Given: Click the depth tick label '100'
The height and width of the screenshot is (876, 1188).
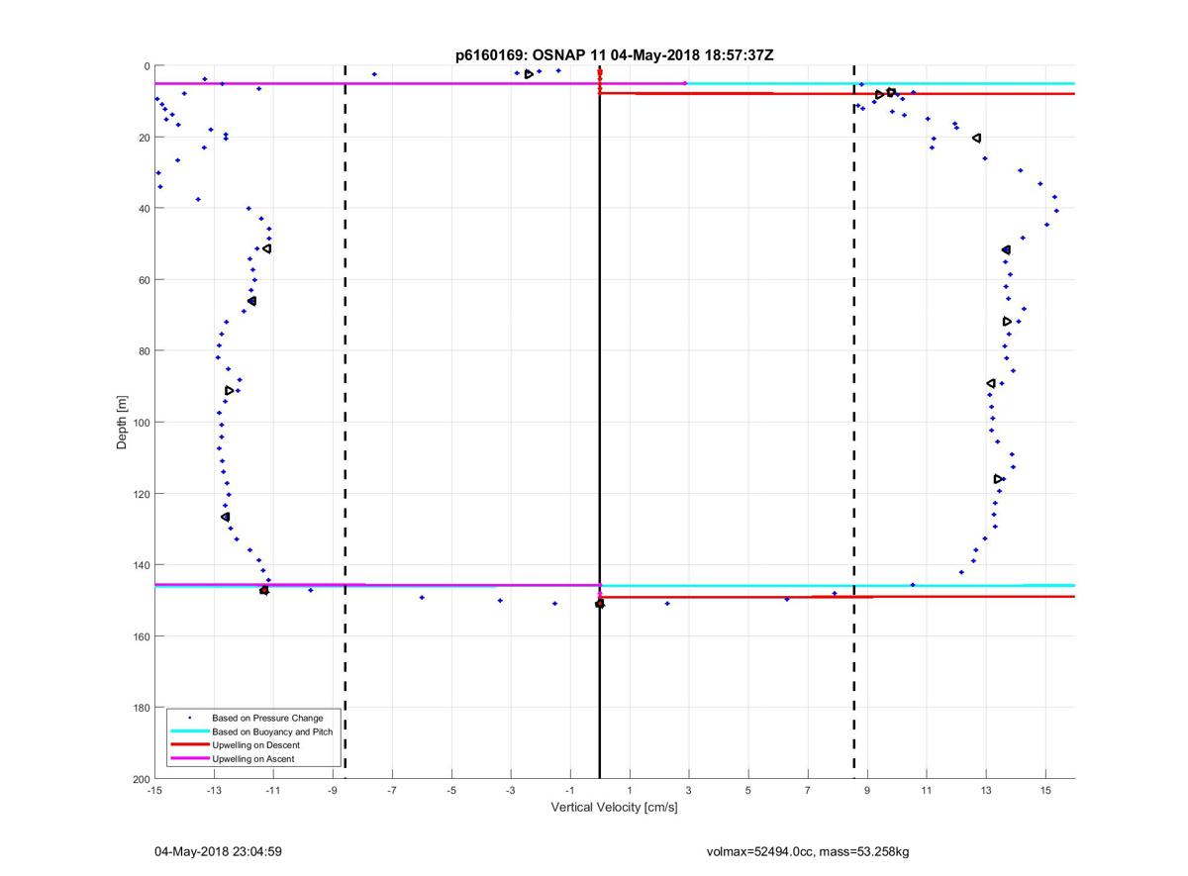Looking at the screenshot, I should point(141,423).
